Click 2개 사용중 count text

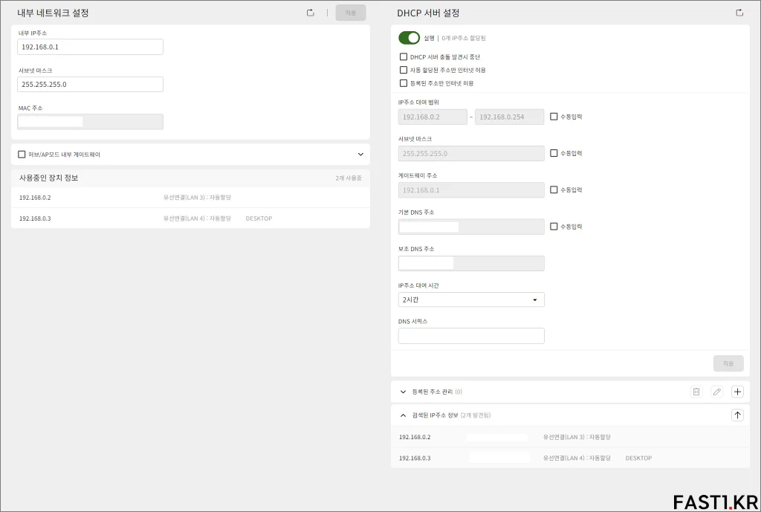click(x=349, y=178)
